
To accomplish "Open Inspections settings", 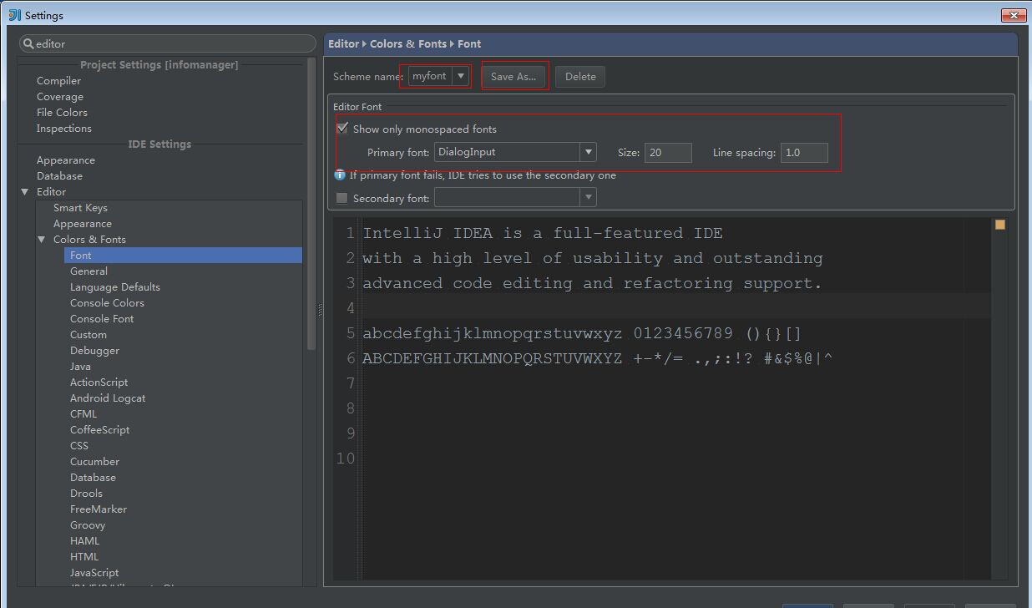I will pos(64,129).
